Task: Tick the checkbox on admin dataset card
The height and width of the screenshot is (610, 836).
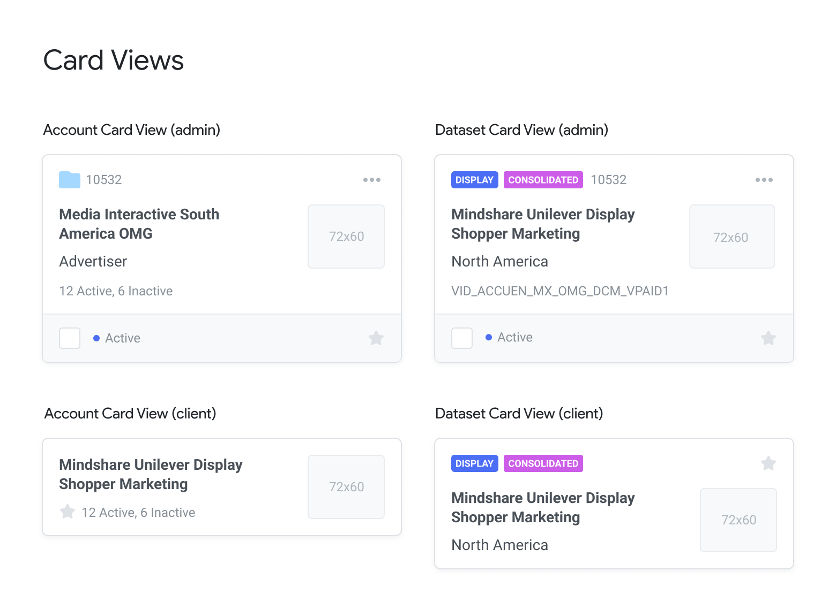Action: click(462, 338)
